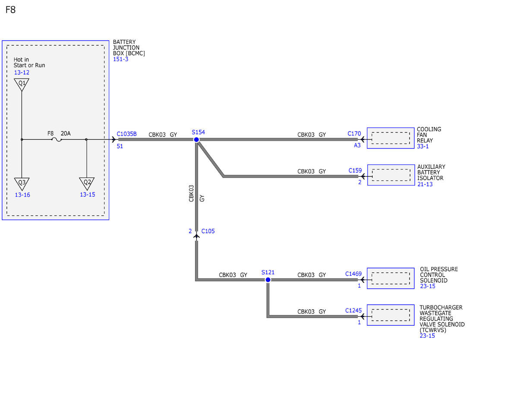This screenshot has width=518, height=400.
Task: Open connector C159 label
Action: click(355, 171)
